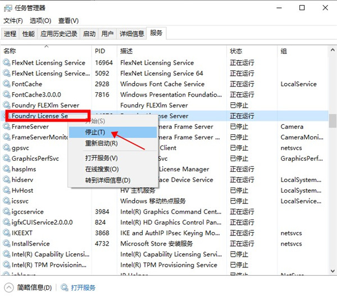Click the Task Manager app icon in title bar
Viewport: 337px width, 300px height.
[8, 8]
